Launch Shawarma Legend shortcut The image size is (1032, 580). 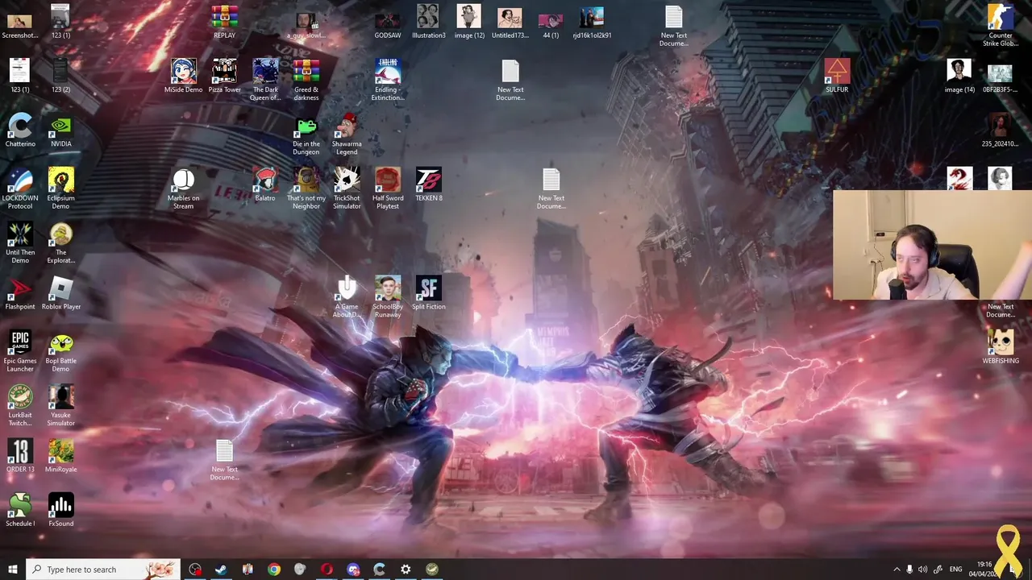click(x=347, y=134)
